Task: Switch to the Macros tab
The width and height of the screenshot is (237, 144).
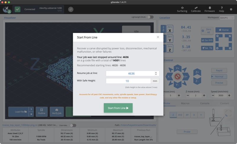Action: pyautogui.click(x=185, y=103)
